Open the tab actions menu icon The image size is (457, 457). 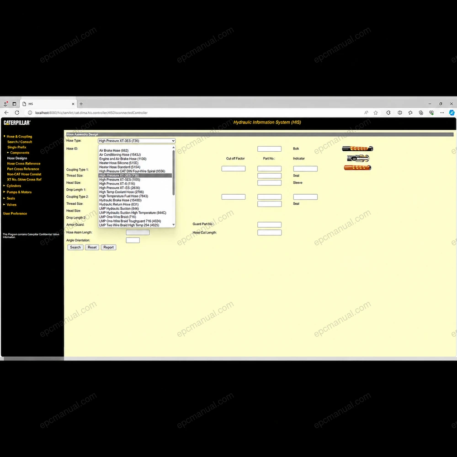pyautogui.click(x=14, y=104)
